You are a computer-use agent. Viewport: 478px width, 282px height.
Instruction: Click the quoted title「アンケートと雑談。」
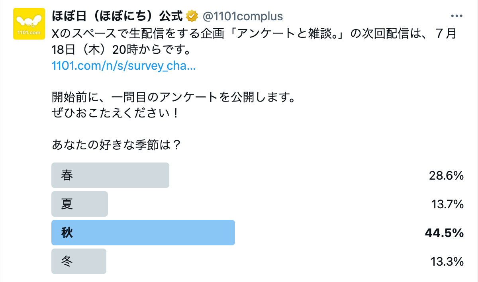coord(288,34)
